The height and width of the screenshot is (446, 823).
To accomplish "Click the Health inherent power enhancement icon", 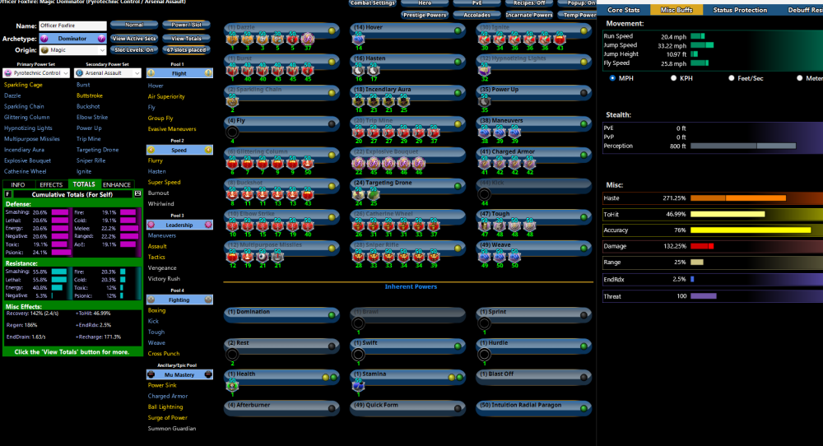I will point(233,384).
